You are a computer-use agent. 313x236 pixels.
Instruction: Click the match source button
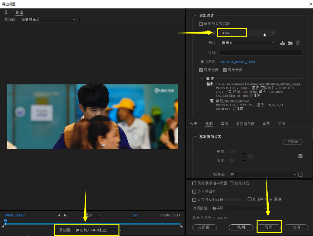tap(292, 142)
